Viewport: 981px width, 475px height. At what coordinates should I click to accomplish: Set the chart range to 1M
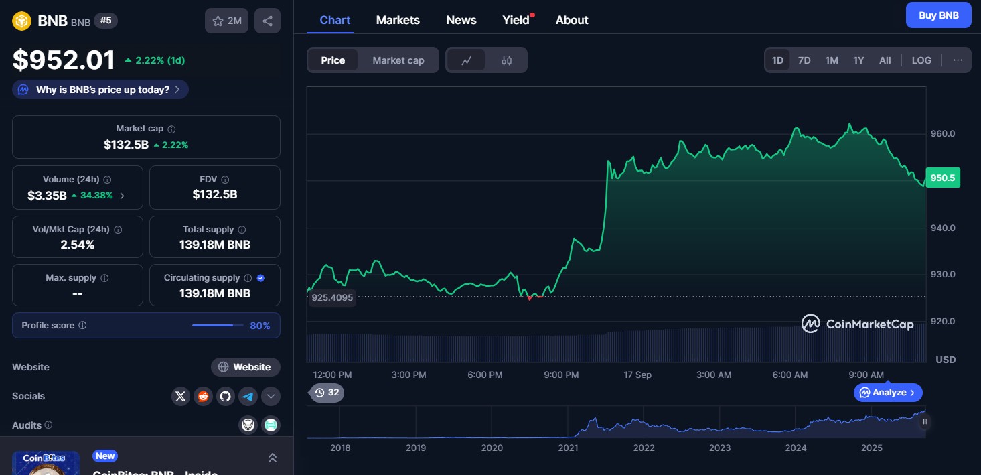click(832, 60)
